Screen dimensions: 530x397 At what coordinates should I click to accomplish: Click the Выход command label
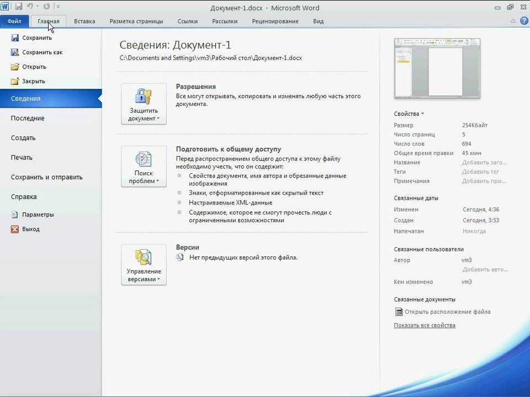(x=31, y=229)
